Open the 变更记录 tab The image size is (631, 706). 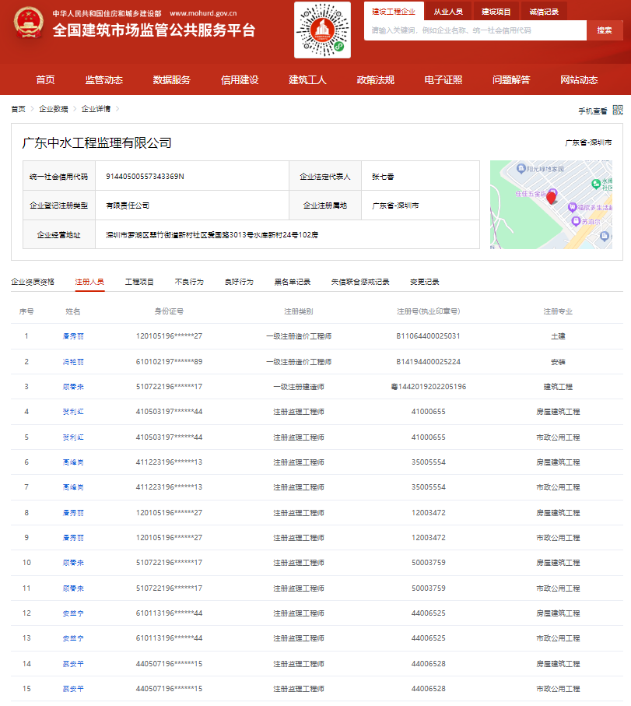(x=424, y=280)
